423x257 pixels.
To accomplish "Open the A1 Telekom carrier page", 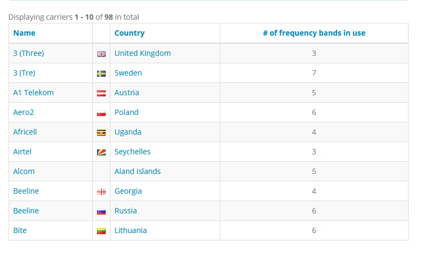I will point(34,93).
